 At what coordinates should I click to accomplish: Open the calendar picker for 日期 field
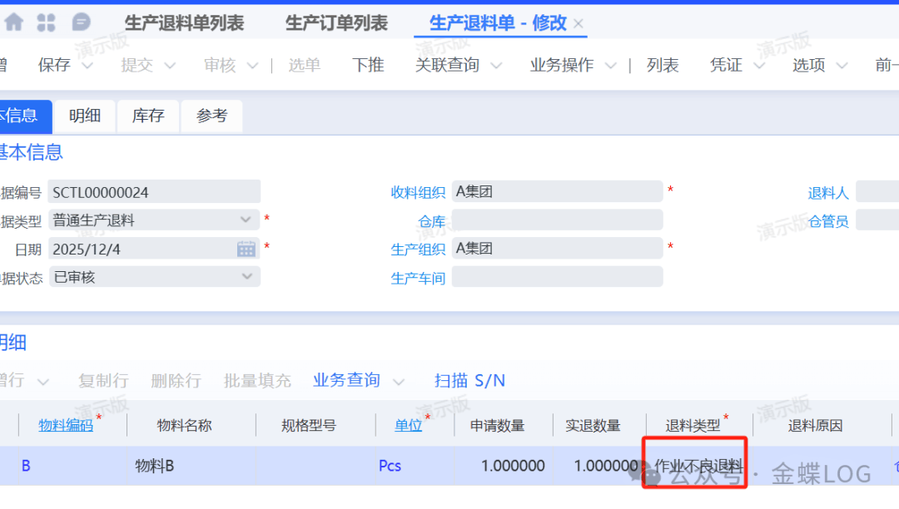(x=246, y=249)
